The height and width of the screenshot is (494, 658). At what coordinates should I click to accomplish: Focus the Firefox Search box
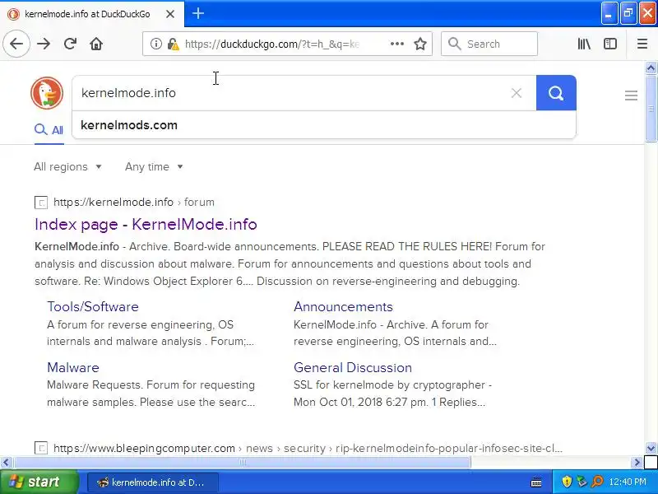tap(489, 44)
